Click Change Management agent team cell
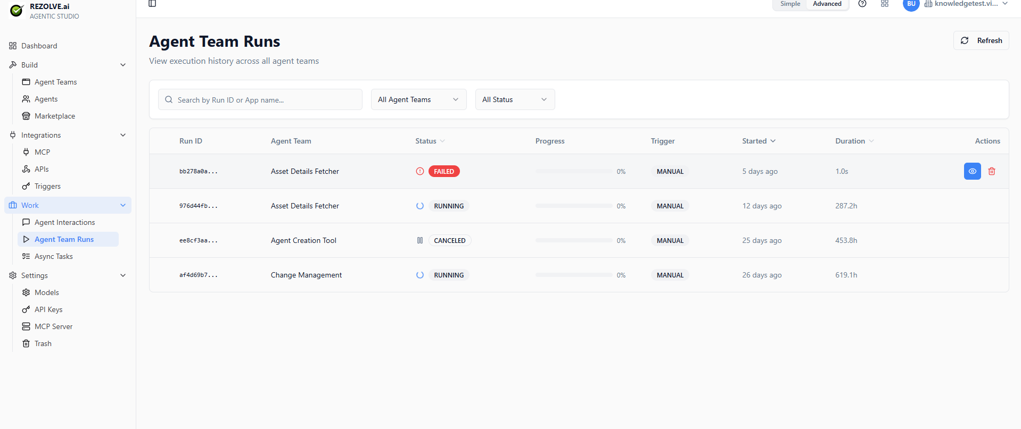The image size is (1021, 429). pos(306,275)
